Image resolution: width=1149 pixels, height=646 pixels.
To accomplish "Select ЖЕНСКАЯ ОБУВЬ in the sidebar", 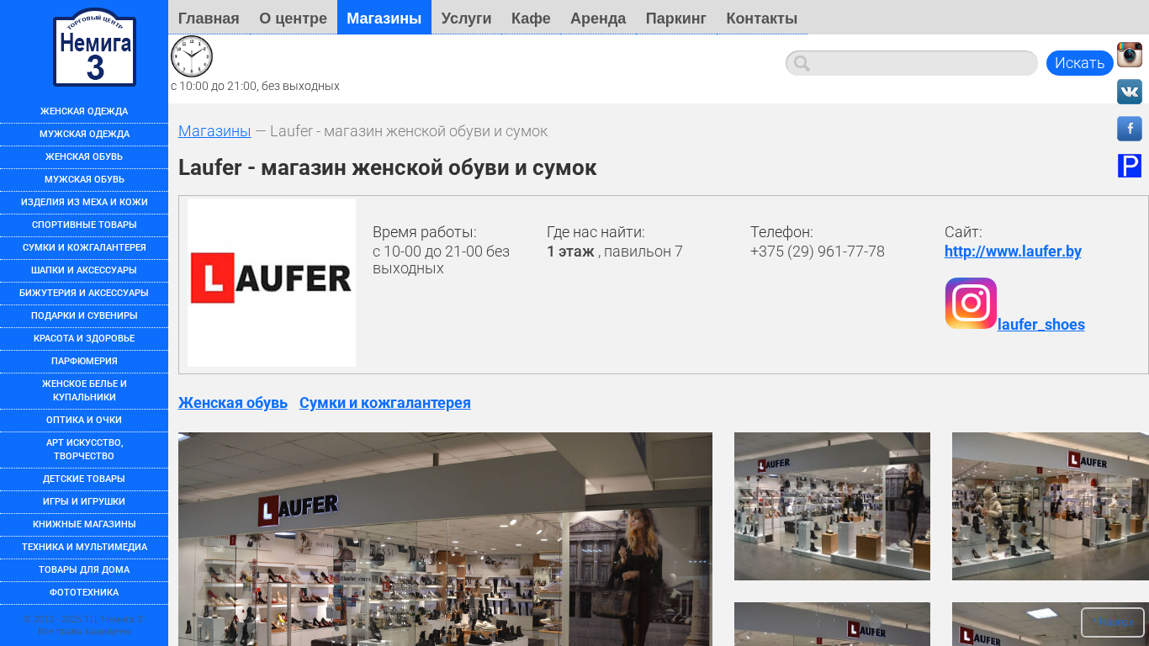I will (x=84, y=157).
